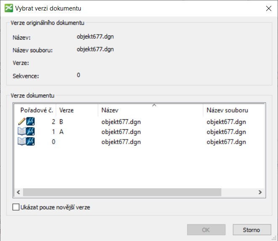This screenshot has width=278, height=241.
Task: Click the green app icon in title bar
Action: 8,8
